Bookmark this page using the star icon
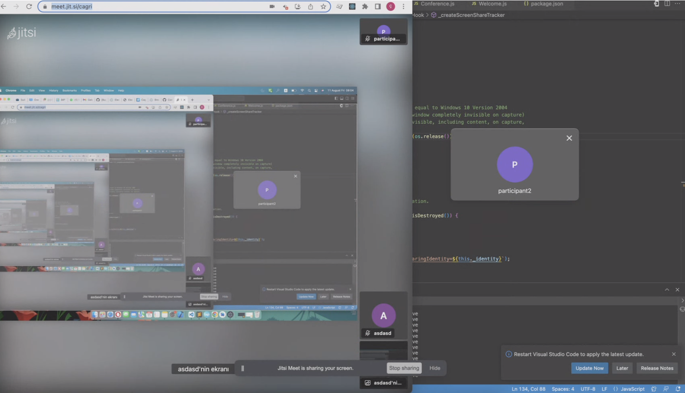The image size is (685, 393). click(323, 6)
